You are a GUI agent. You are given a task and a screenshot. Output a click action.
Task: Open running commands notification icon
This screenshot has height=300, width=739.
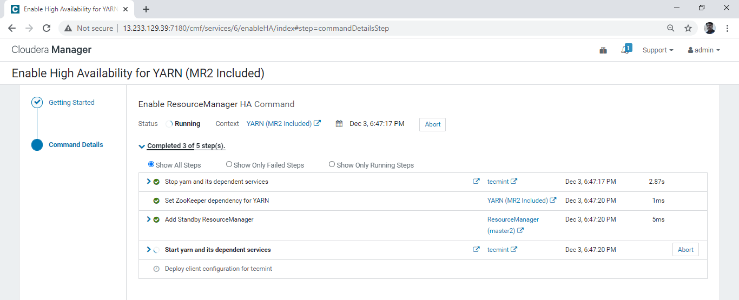pos(626,50)
